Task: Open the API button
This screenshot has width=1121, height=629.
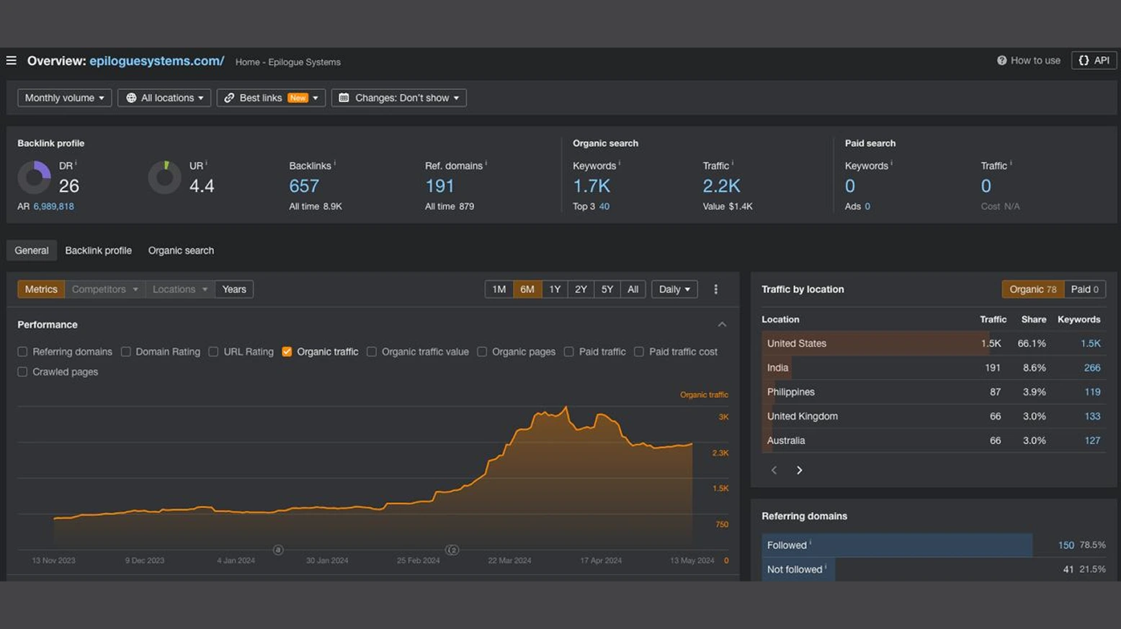Action: [1094, 60]
